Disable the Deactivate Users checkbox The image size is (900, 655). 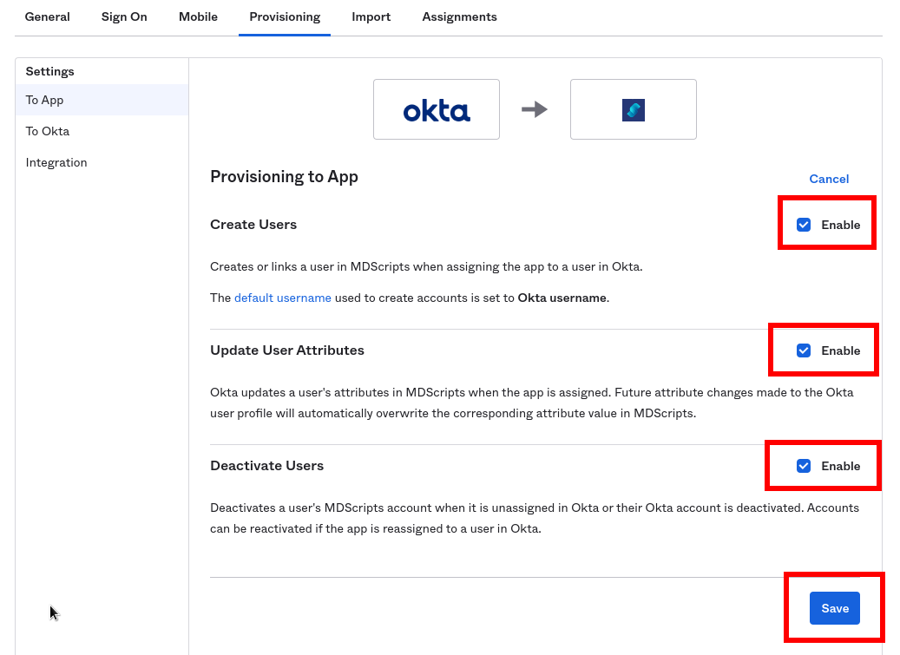coord(804,466)
